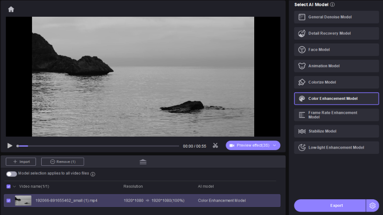Uncheck the Video name select-all checkbox
The height and width of the screenshot is (215, 383).
[x=9, y=186]
